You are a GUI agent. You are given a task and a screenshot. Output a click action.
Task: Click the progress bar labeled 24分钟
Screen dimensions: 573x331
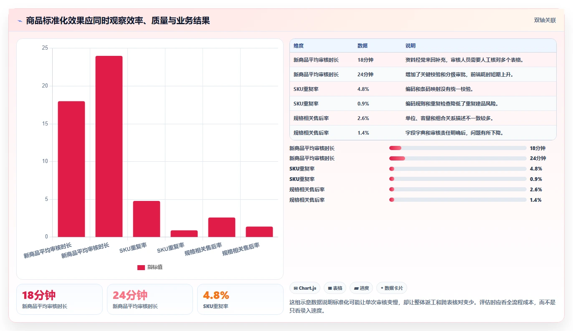pos(458,158)
